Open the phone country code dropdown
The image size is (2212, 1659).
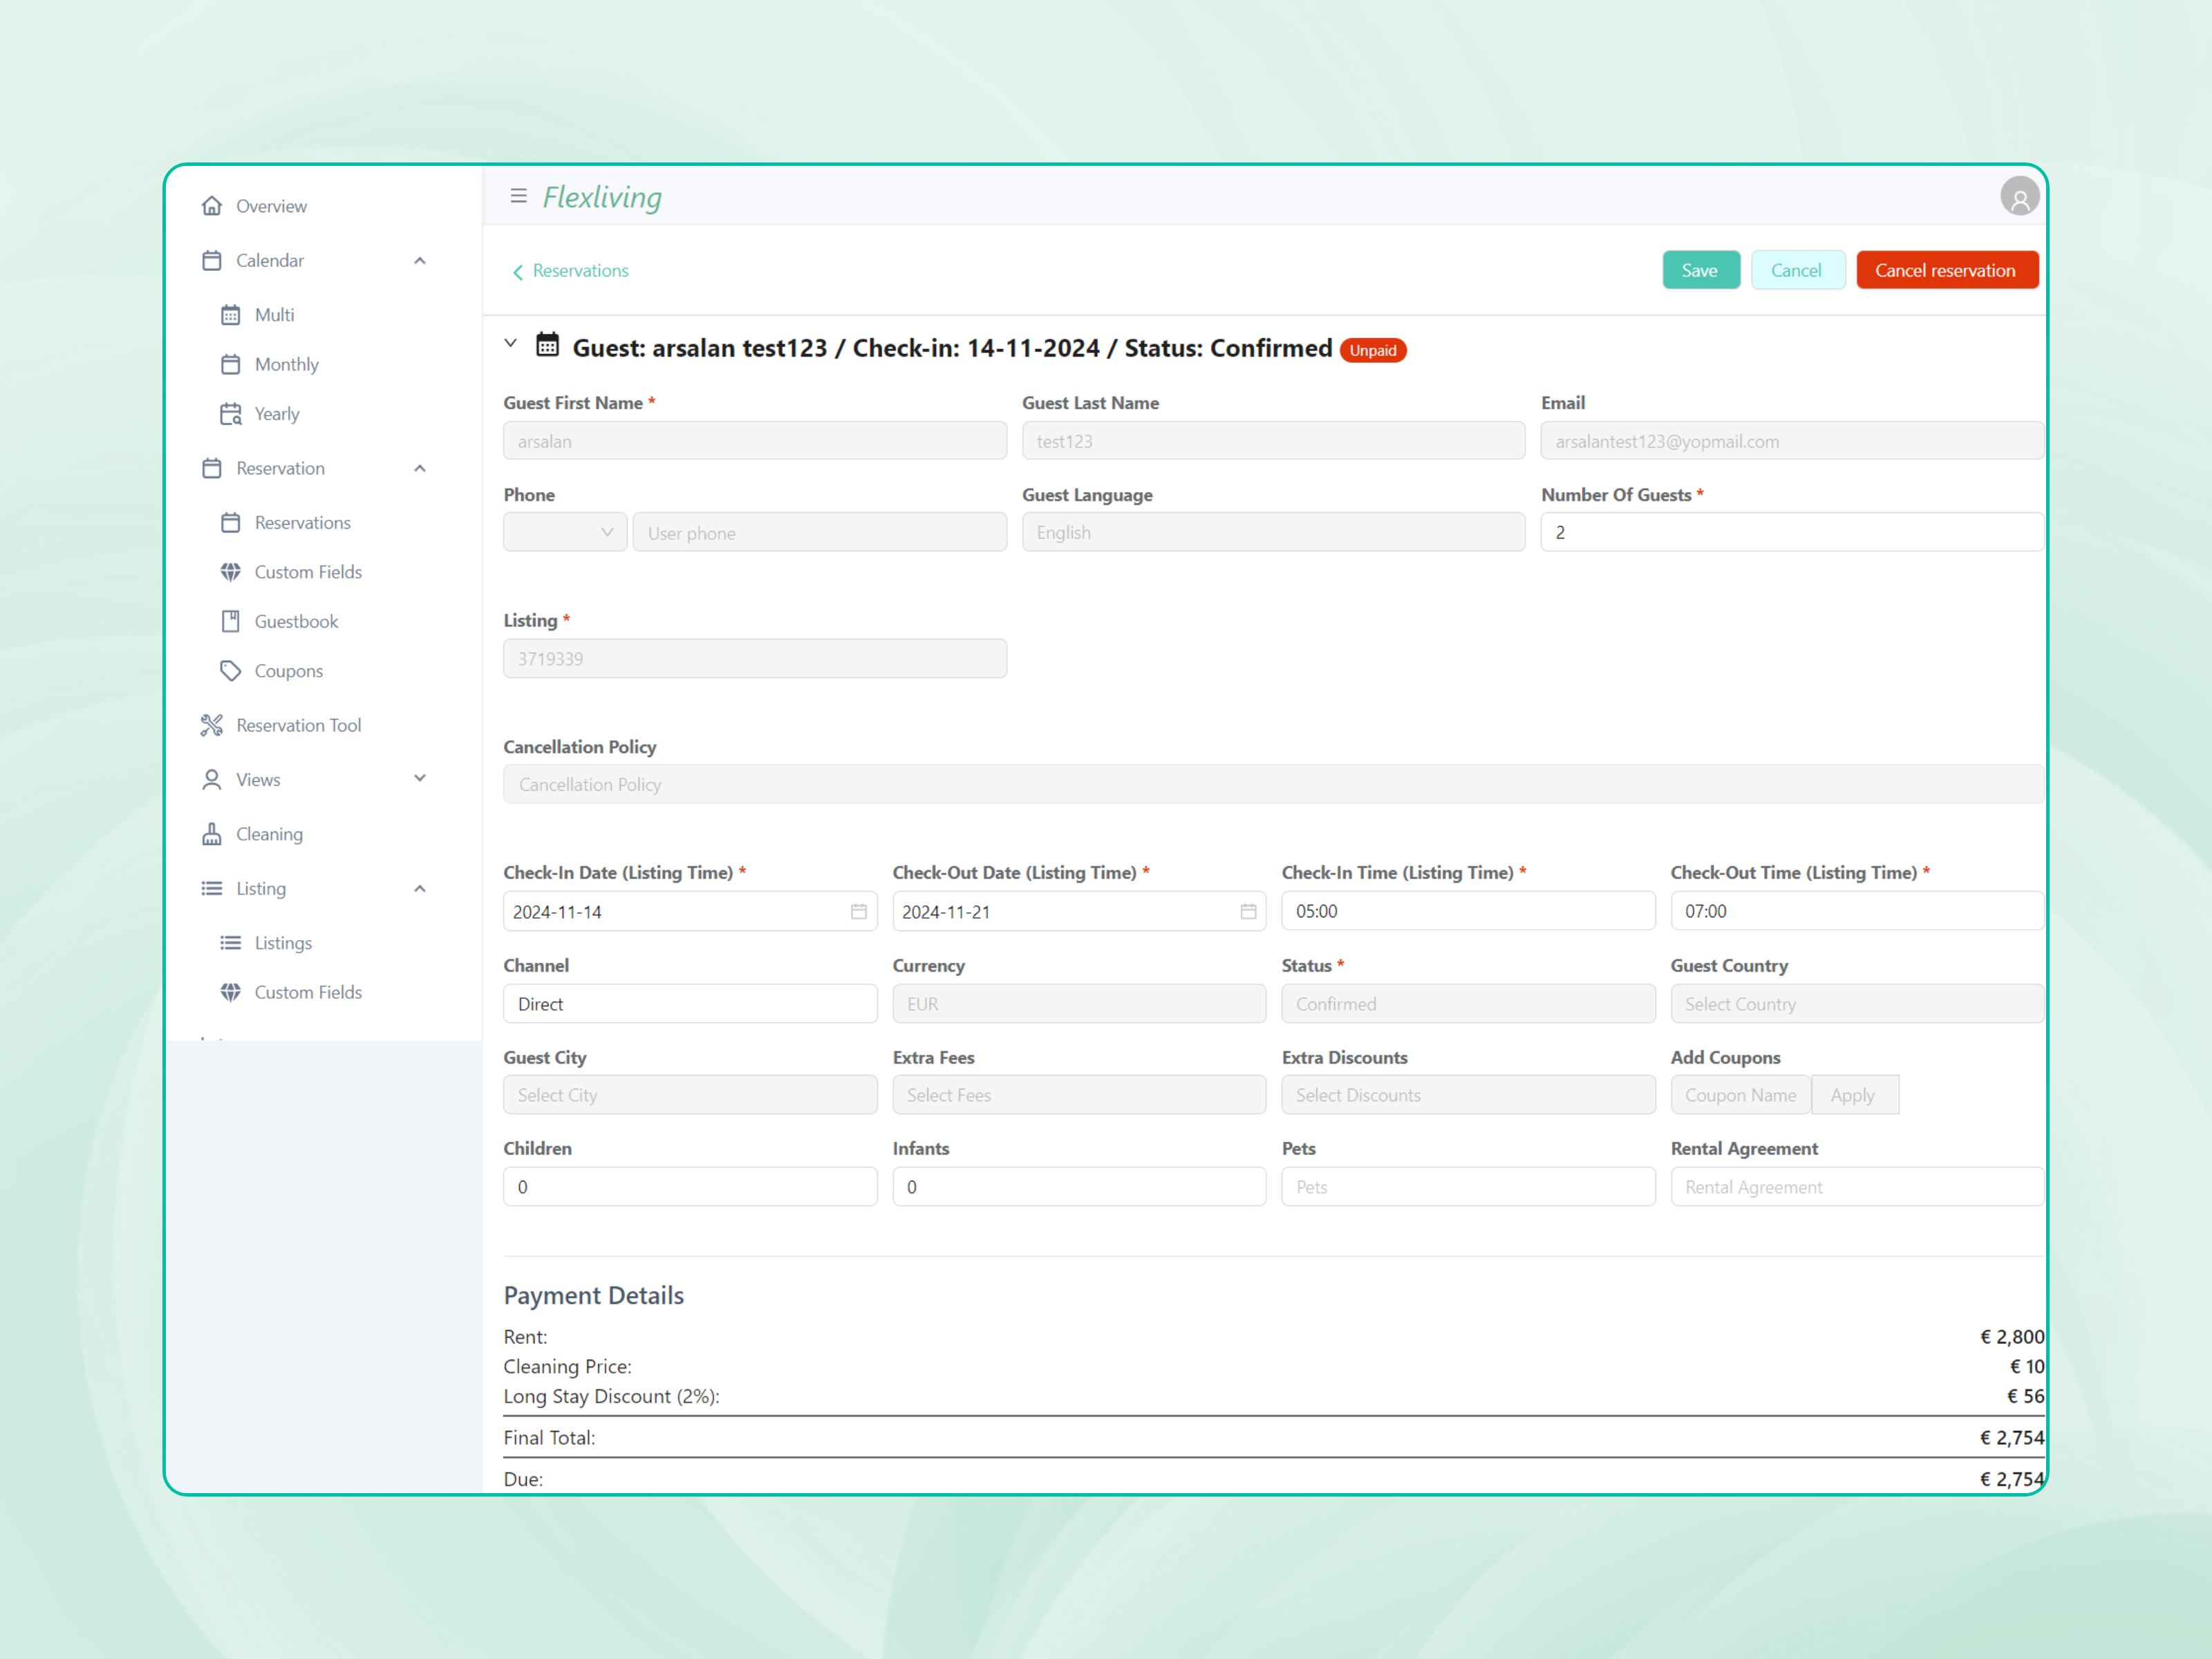point(565,532)
